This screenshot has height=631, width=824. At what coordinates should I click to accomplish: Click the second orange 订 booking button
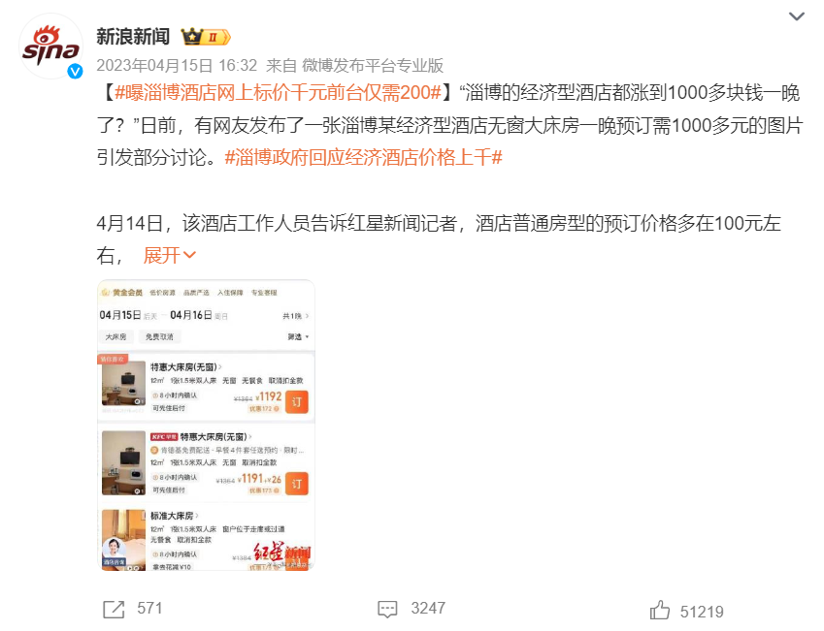coord(297,484)
